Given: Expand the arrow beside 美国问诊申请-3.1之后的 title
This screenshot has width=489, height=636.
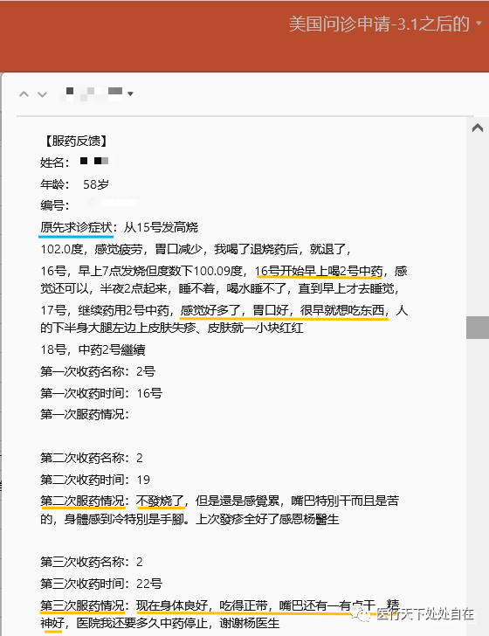Looking at the screenshot, I should 479,23.
